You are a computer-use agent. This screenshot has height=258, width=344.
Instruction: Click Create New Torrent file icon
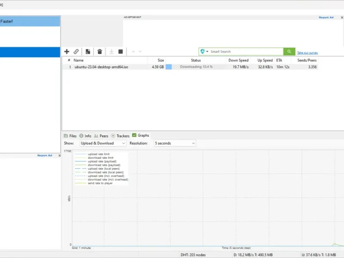tap(88, 52)
